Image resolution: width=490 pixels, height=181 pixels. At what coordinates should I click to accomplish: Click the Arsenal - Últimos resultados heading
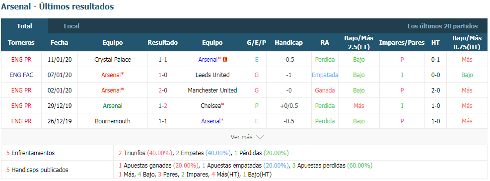[x=58, y=6]
